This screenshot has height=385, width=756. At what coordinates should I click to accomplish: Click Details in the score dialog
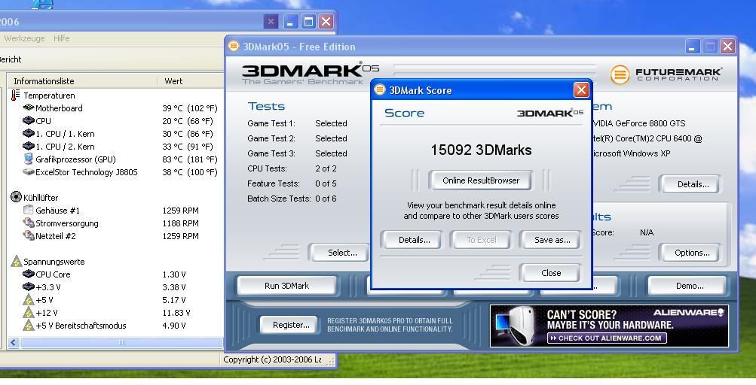414,240
